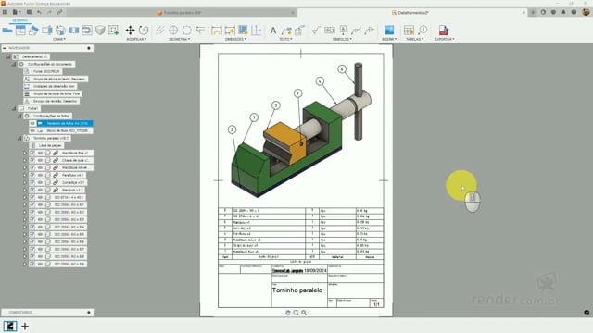Click the Table icon in Tabelas
The height and width of the screenshot is (333, 593).
coord(409,31)
